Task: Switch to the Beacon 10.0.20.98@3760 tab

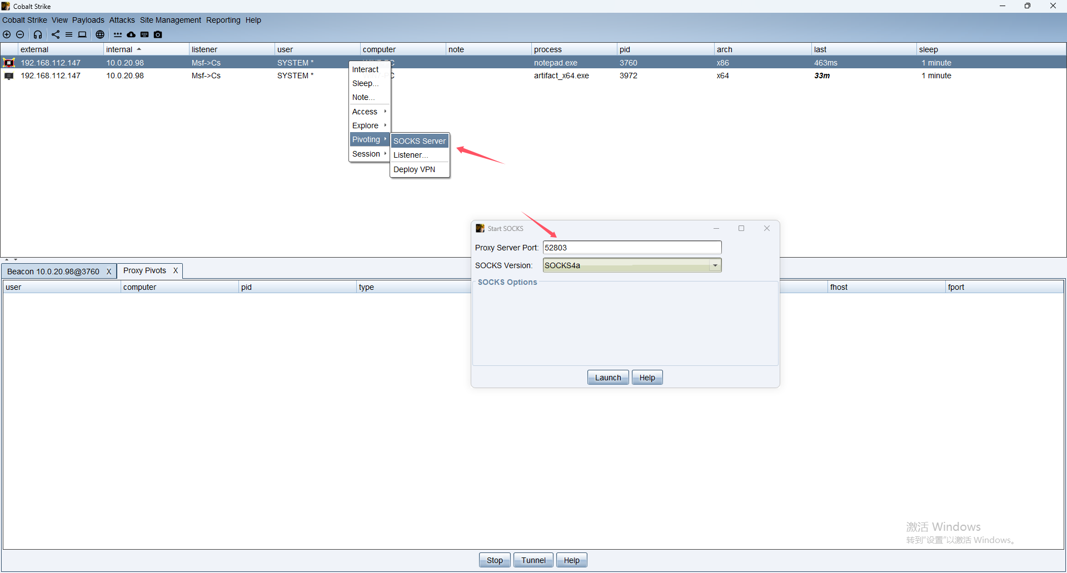Action: click(x=53, y=272)
